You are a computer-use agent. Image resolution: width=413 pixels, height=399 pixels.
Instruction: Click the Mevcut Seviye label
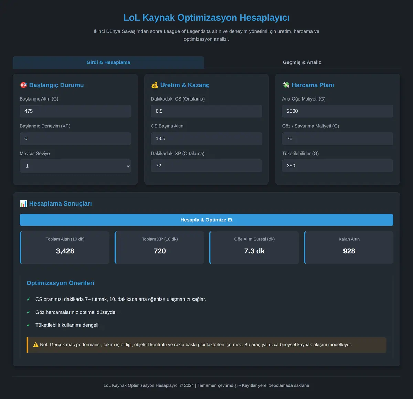(35, 154)
